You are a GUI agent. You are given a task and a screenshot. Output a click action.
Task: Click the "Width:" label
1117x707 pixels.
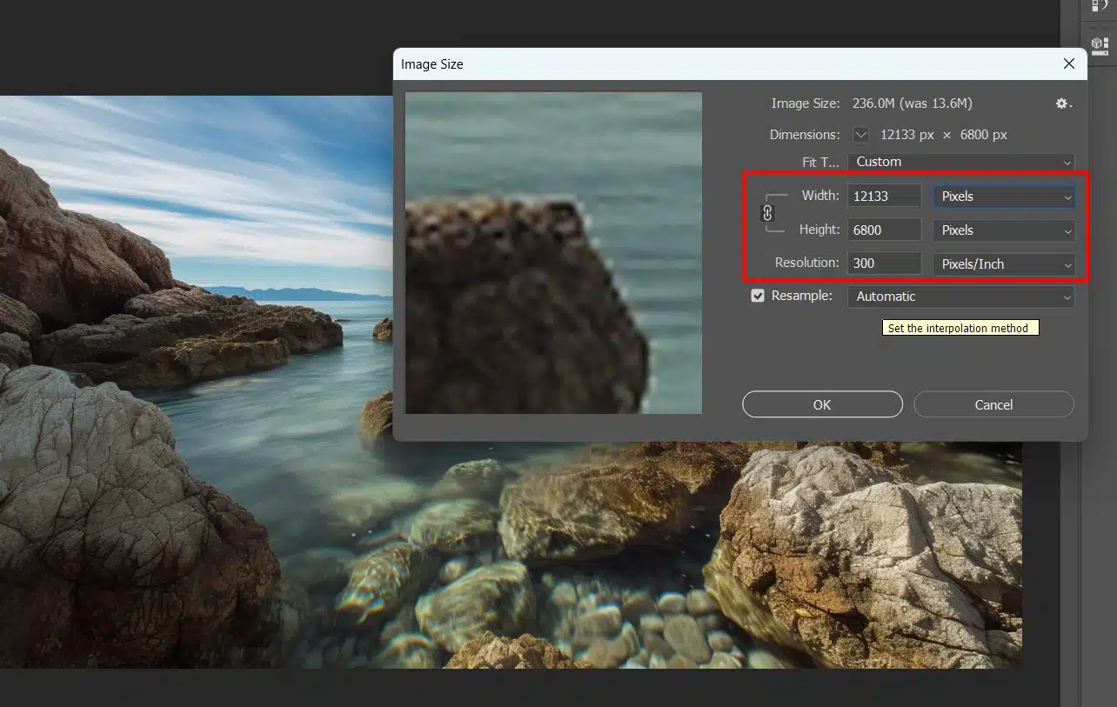tap(820, 196)
